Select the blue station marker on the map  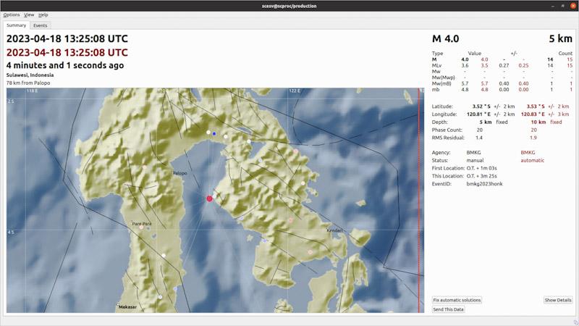[214, 134]
